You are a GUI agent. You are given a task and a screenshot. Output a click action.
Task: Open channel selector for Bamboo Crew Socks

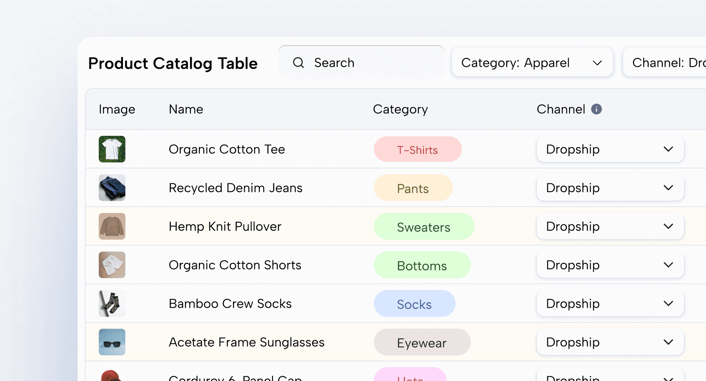[x=610, y=304]
